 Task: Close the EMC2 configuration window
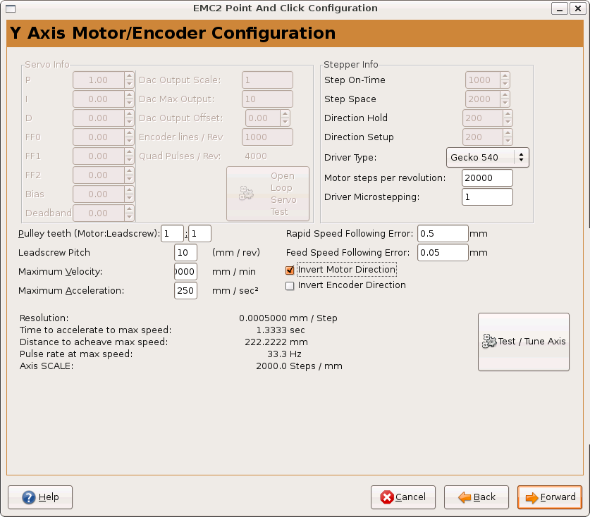click(x=577, y=8)
